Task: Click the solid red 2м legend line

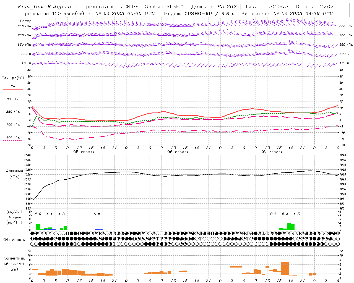Action: click(x=13, y=89)
